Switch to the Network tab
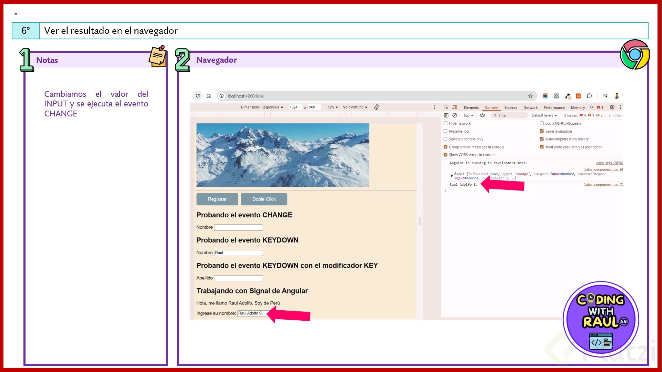The height and width of the screenshot is (372, 662). pyautogui.click(x=530, y=107)
